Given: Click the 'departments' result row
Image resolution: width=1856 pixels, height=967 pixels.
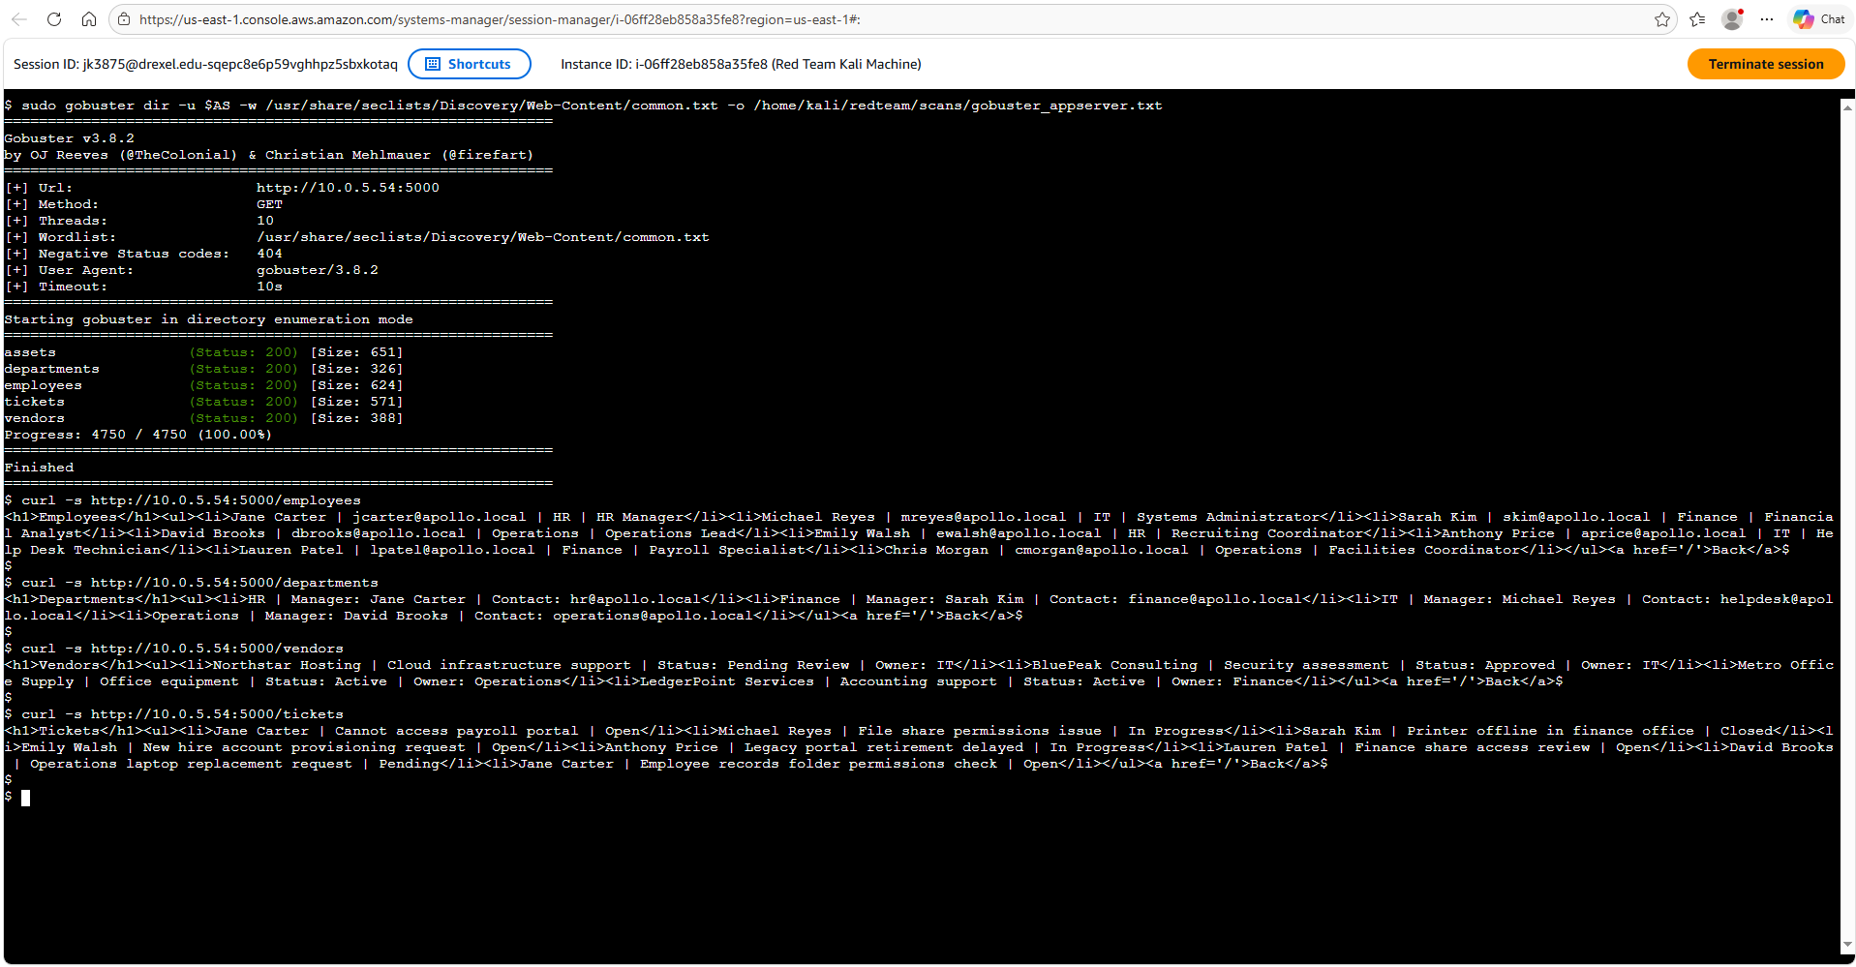Looking at the screenshot, I should (203, 369).
